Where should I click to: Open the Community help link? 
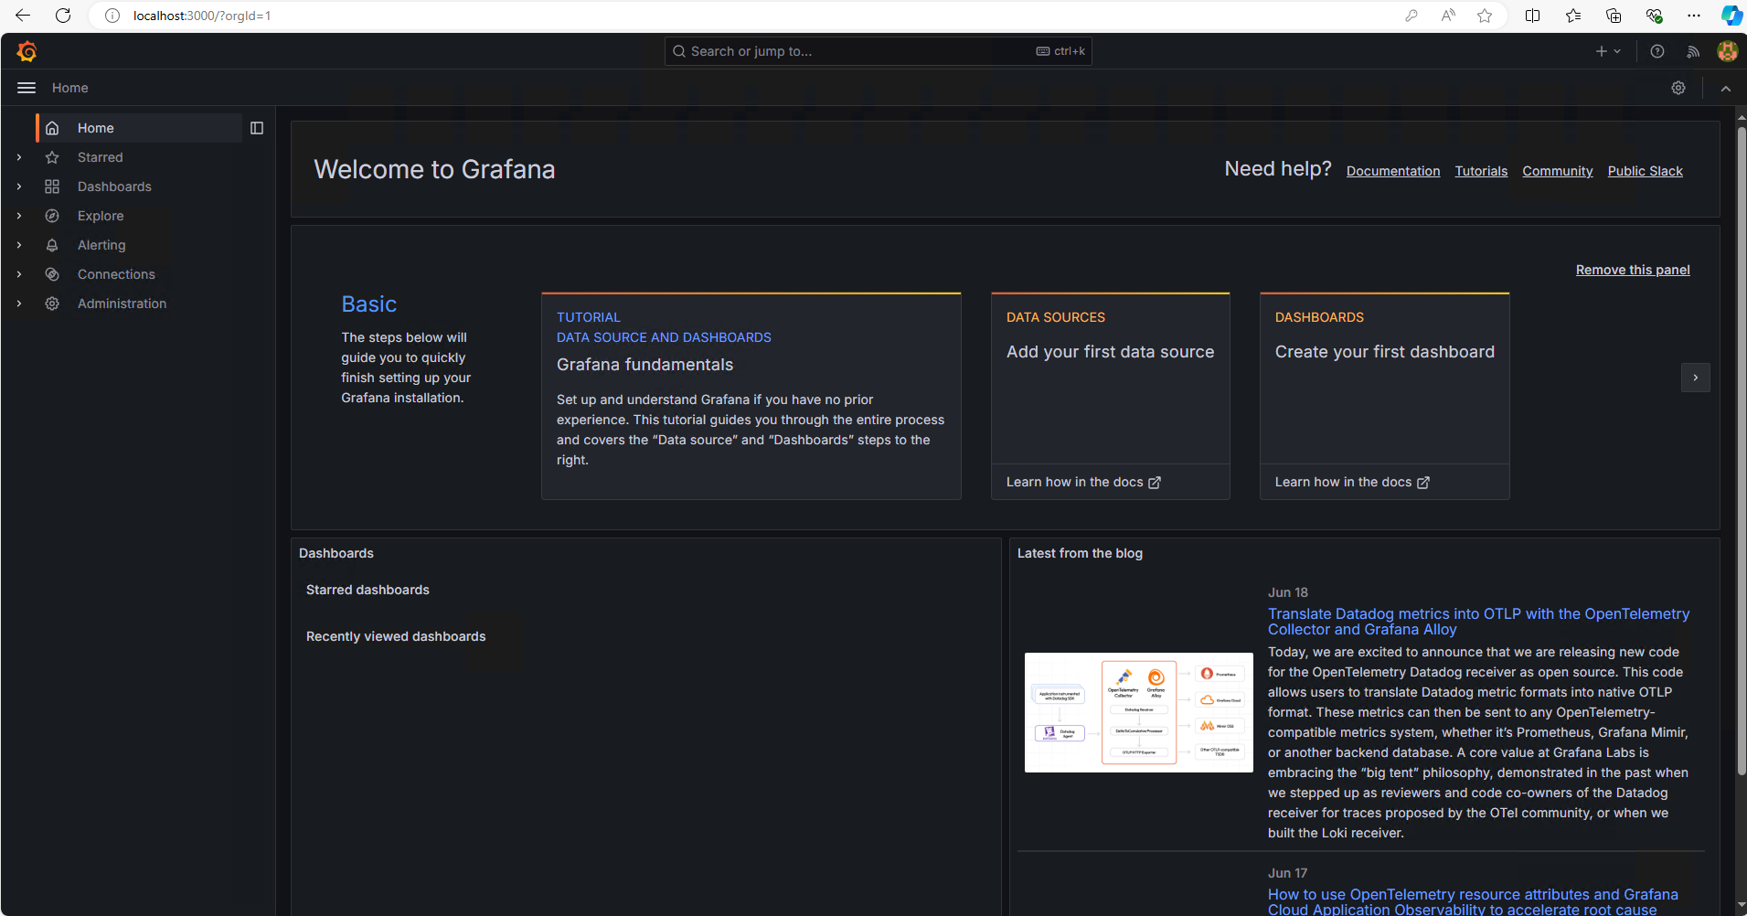pos(1557,171)
